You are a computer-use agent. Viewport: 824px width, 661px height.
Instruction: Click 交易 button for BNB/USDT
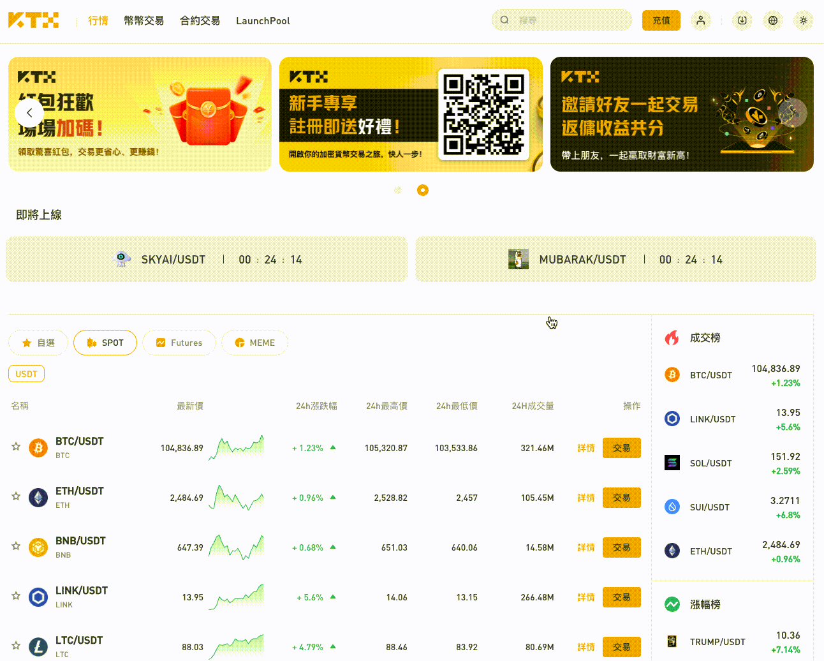pyautogui.click(x=622, y=547)
